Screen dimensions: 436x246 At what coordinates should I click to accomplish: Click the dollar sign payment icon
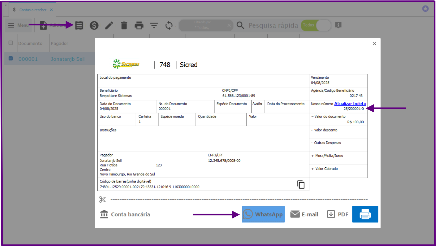click(94, 25)
